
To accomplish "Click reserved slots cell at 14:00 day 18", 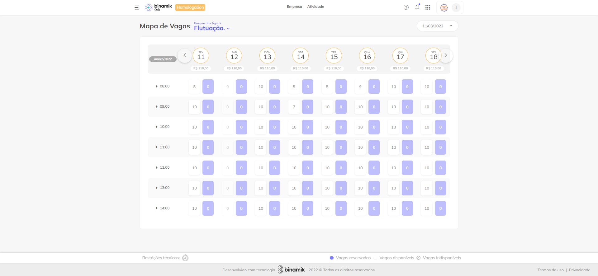I will (440, 208).
